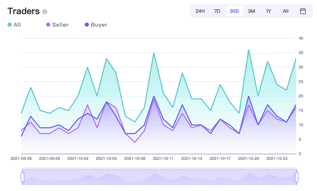Open the calendar date picker icon

click(x=303, y=11)
